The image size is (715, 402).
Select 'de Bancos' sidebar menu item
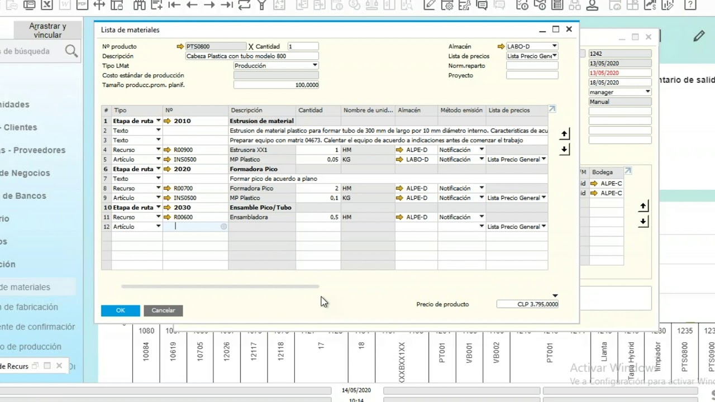click(x=23, y=196)
